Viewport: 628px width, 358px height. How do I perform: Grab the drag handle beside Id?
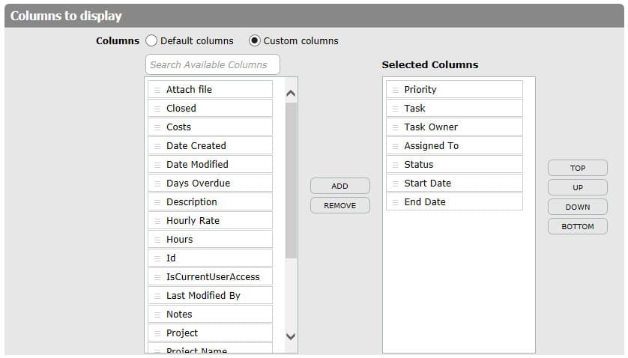coord(157,258)
